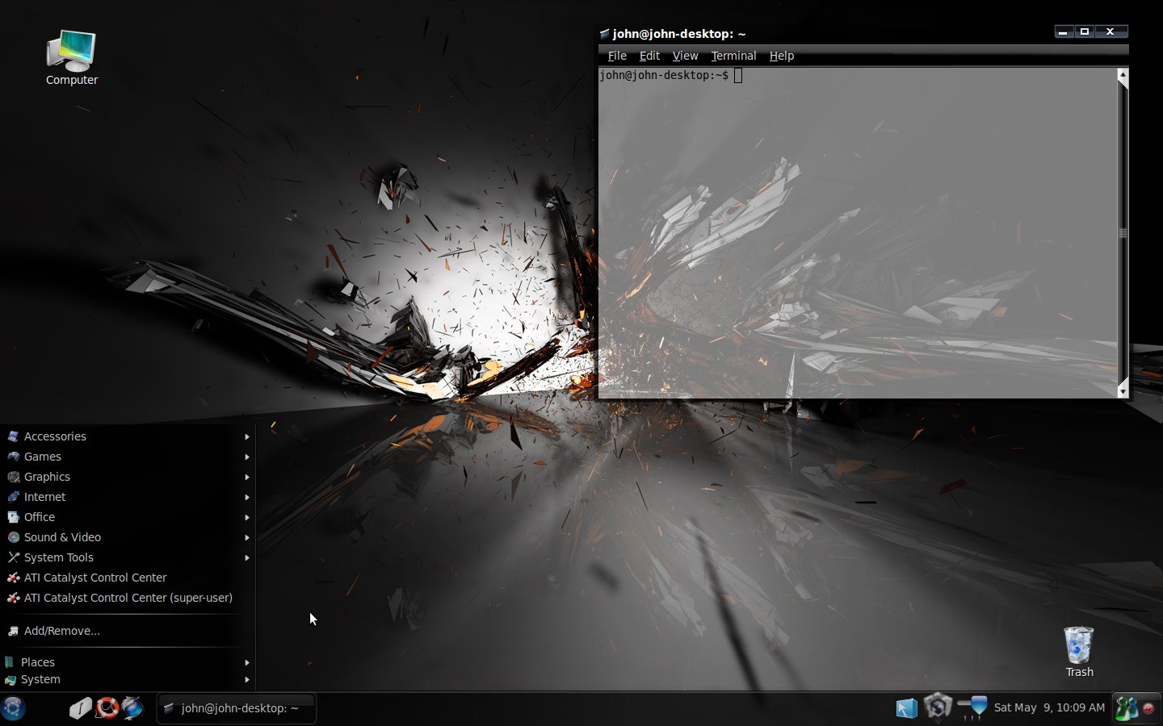
Task: Click the terminal scrollbar down arrow
Action: tap(1123, 390)
